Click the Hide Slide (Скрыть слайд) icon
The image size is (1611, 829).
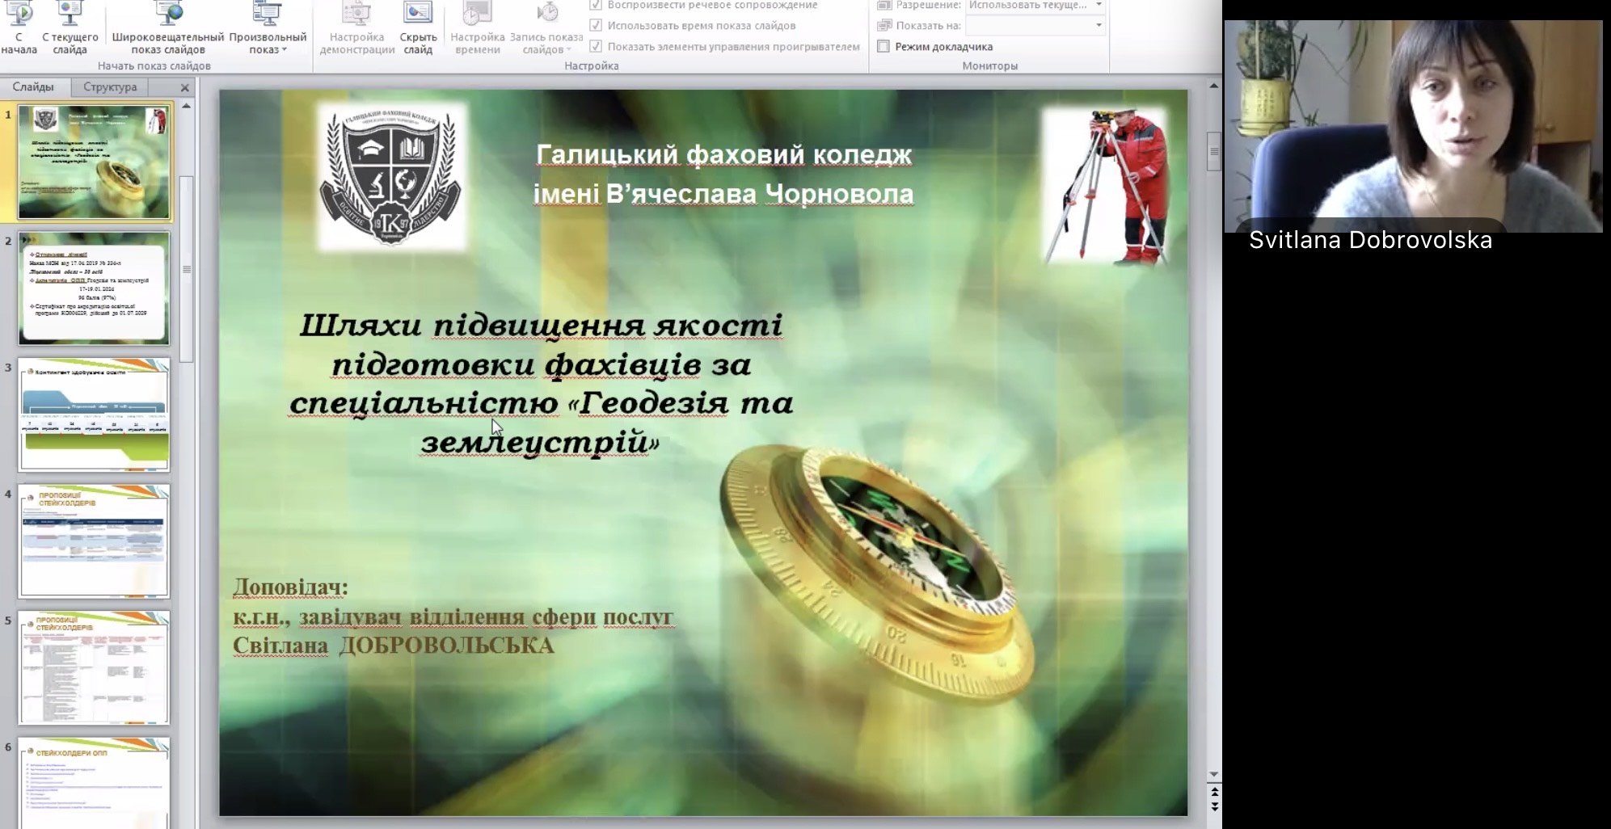pos(418,14)
